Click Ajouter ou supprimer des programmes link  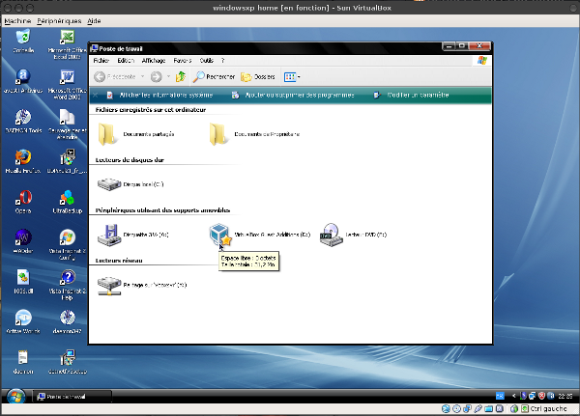(293, 96)
